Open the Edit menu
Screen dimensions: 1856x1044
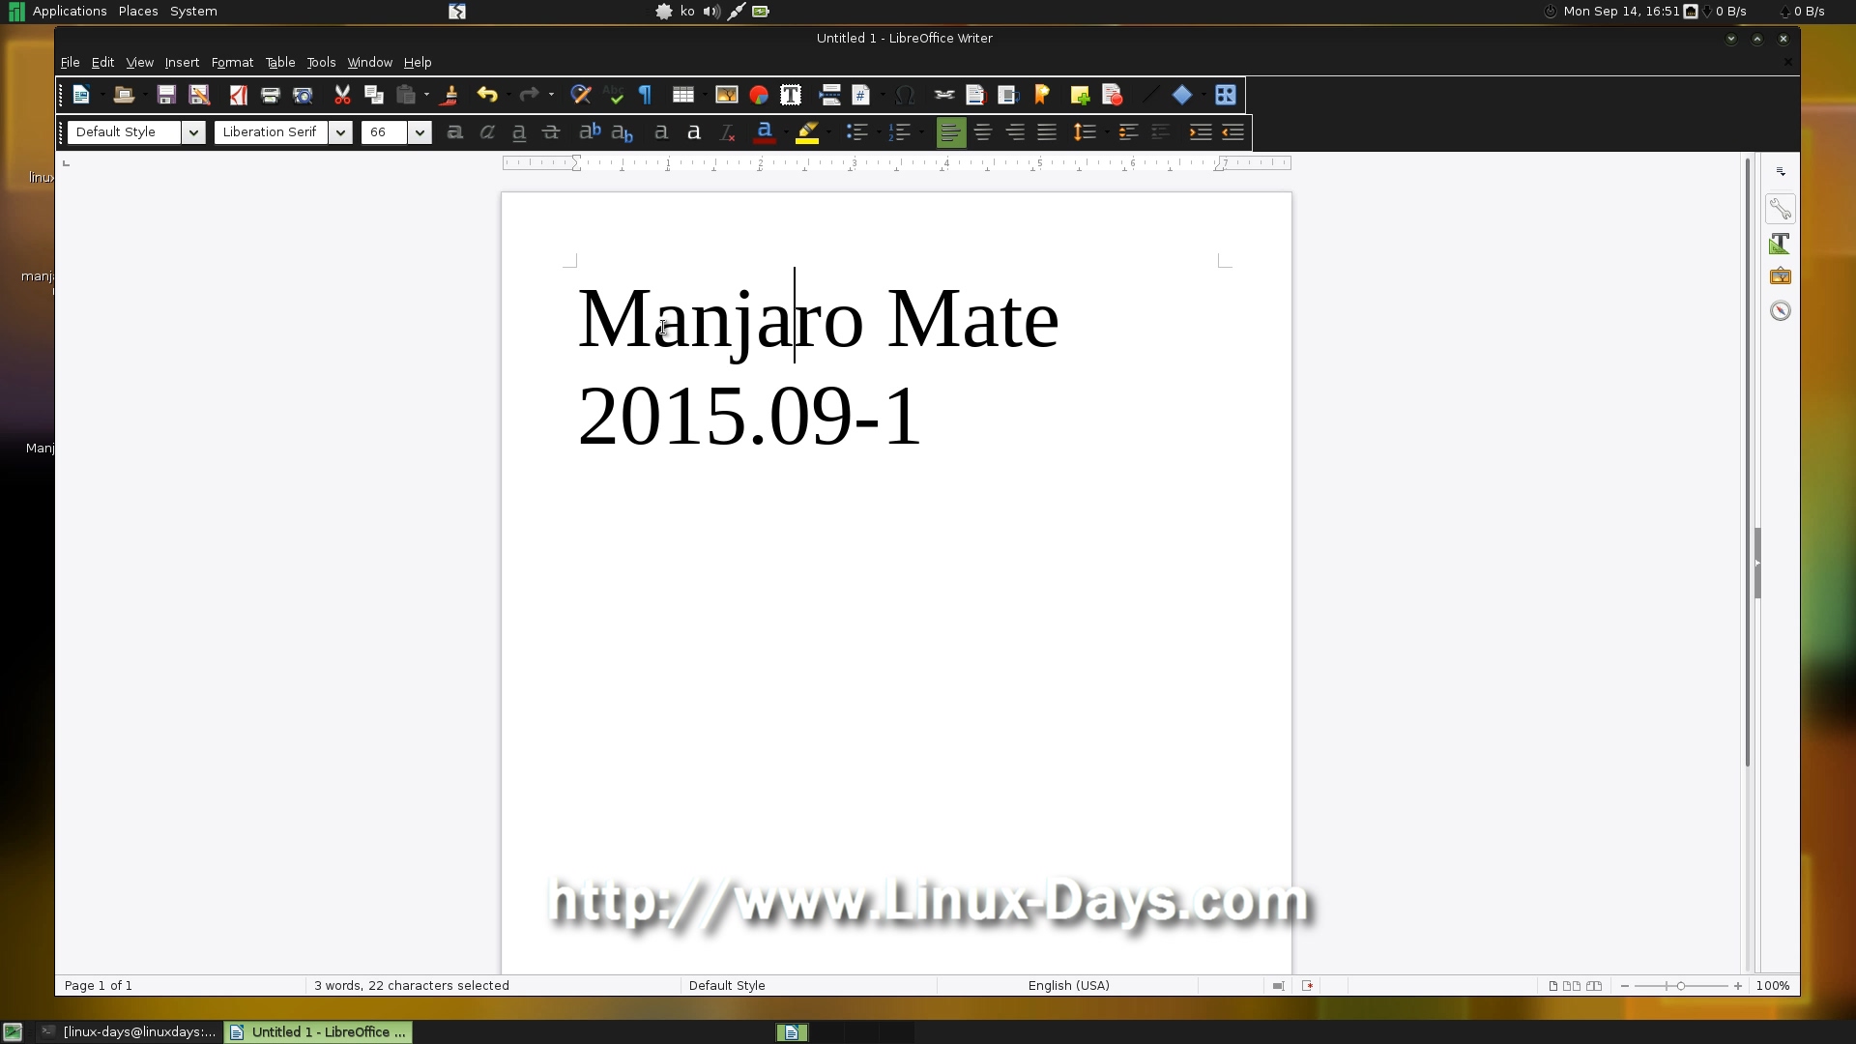coord(102,62)
